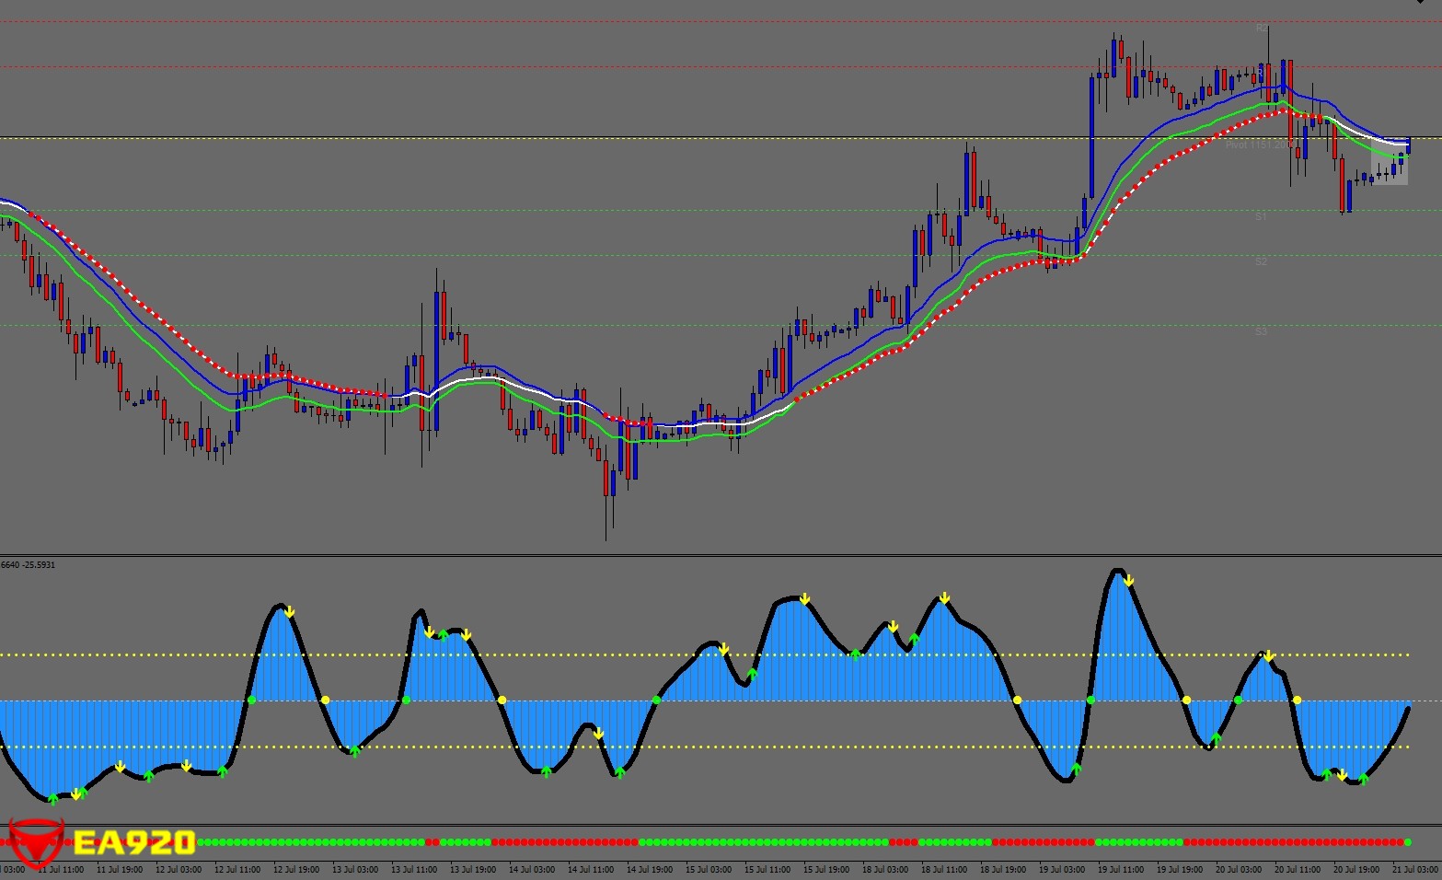Click the S2 support level label
Viewport: 1442px width, 880px height.
click(x=1261, y=262)
